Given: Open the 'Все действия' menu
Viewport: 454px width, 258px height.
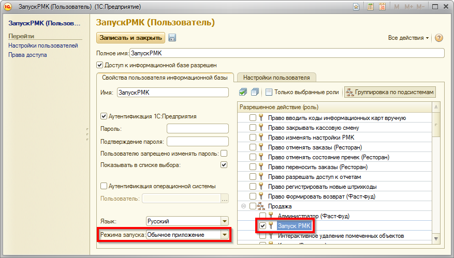Looking at the screenshot, I should (x=408, y=38).
